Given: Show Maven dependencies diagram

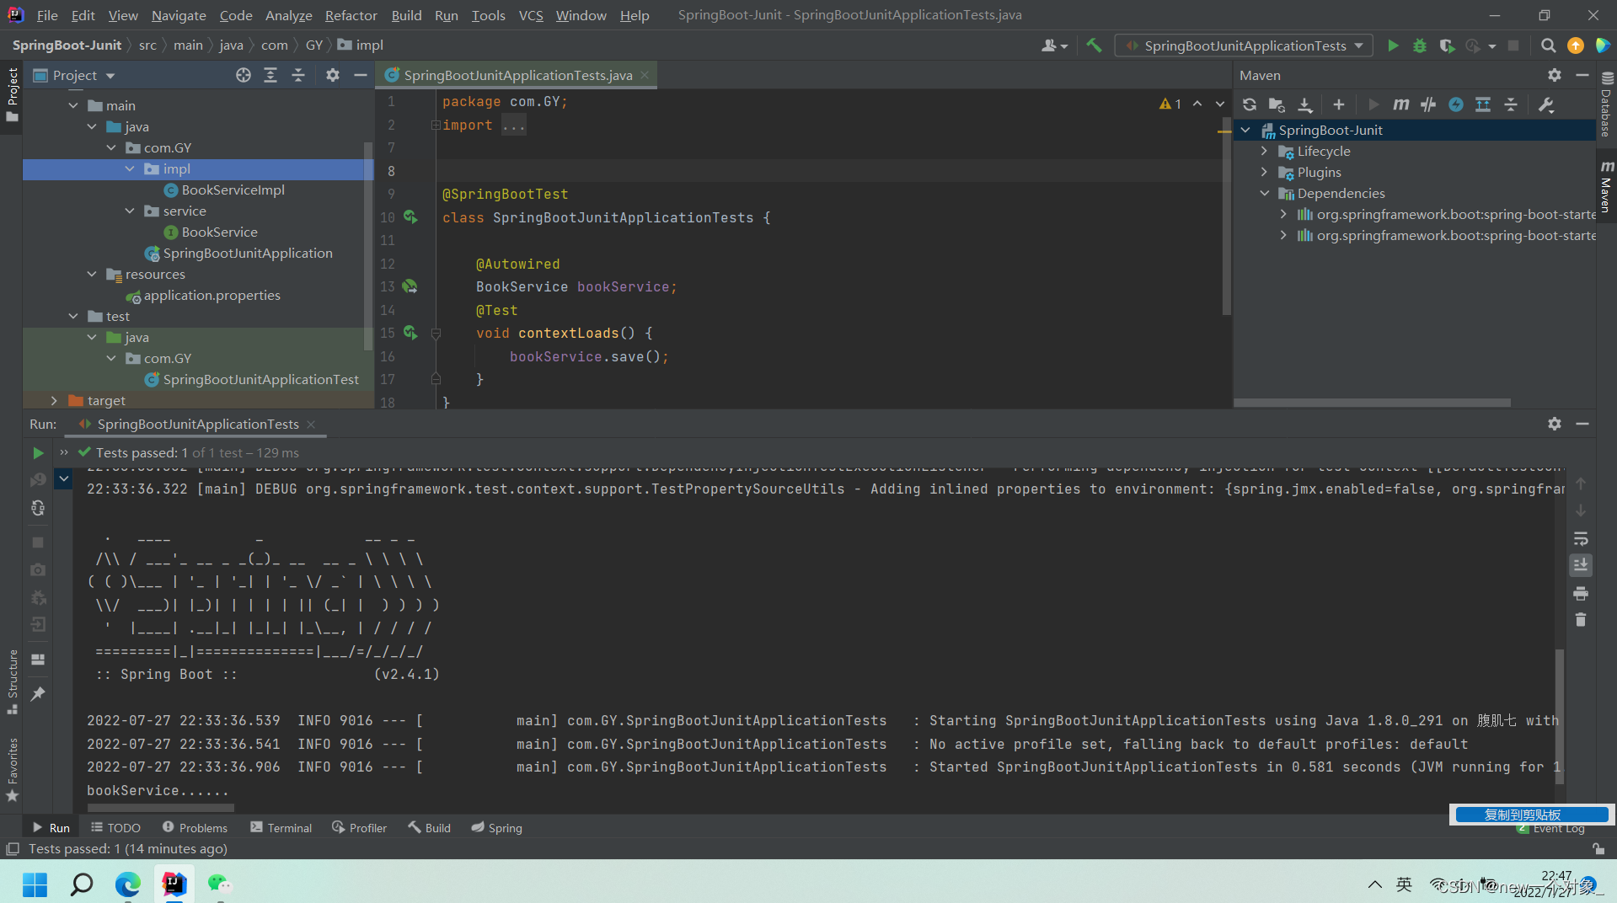Looking at the screenshot, I should pos(1483,104).
